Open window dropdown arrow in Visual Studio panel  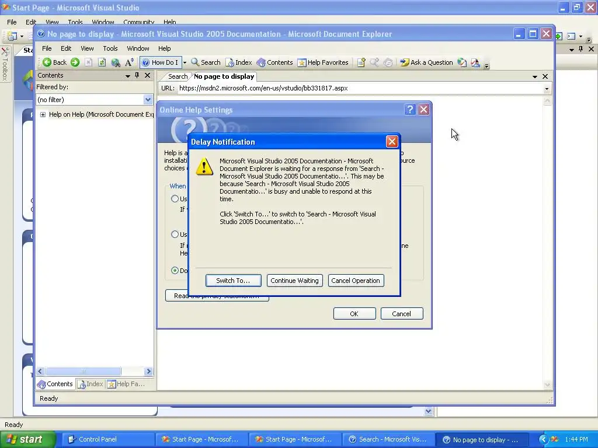[571, 50]
